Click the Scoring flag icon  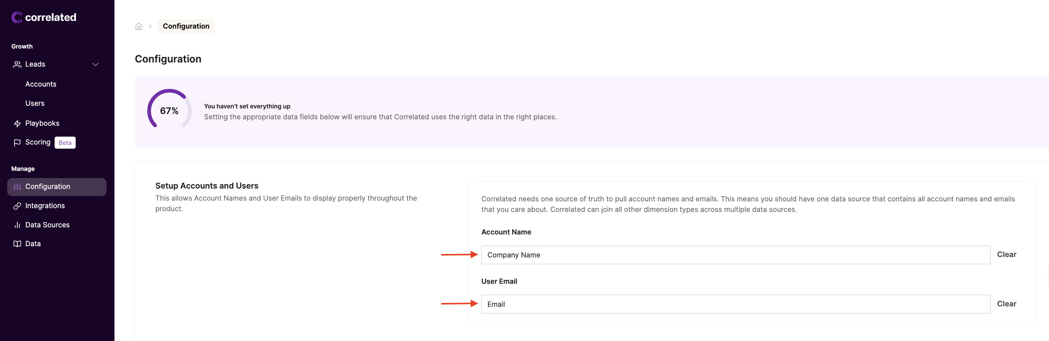coord(17,142)
